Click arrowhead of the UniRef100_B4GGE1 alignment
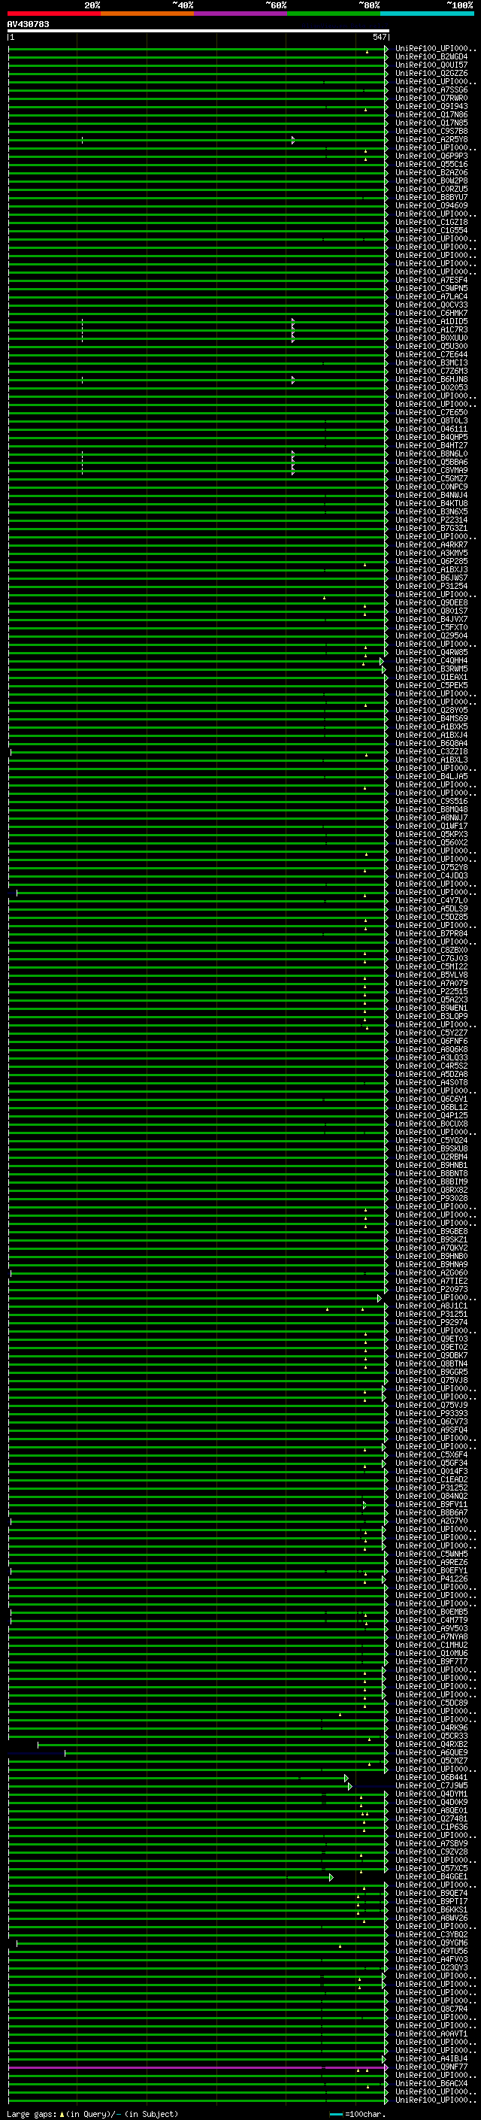 point(331,1876)
